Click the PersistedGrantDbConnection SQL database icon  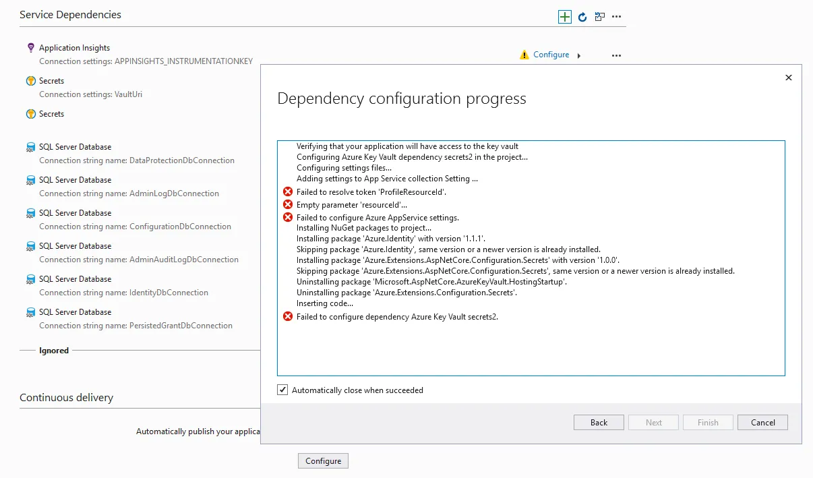(30, 312)
